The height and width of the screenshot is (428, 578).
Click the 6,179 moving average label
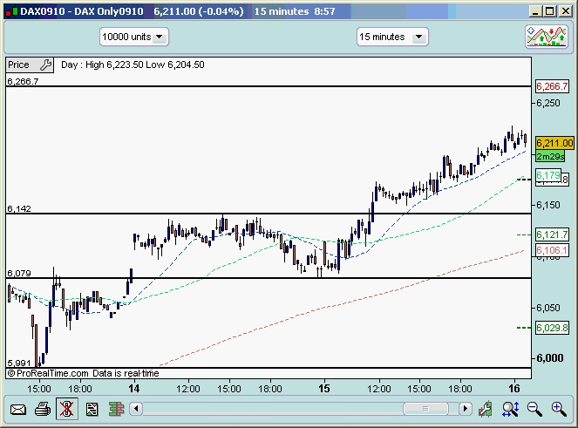point(548,175)
